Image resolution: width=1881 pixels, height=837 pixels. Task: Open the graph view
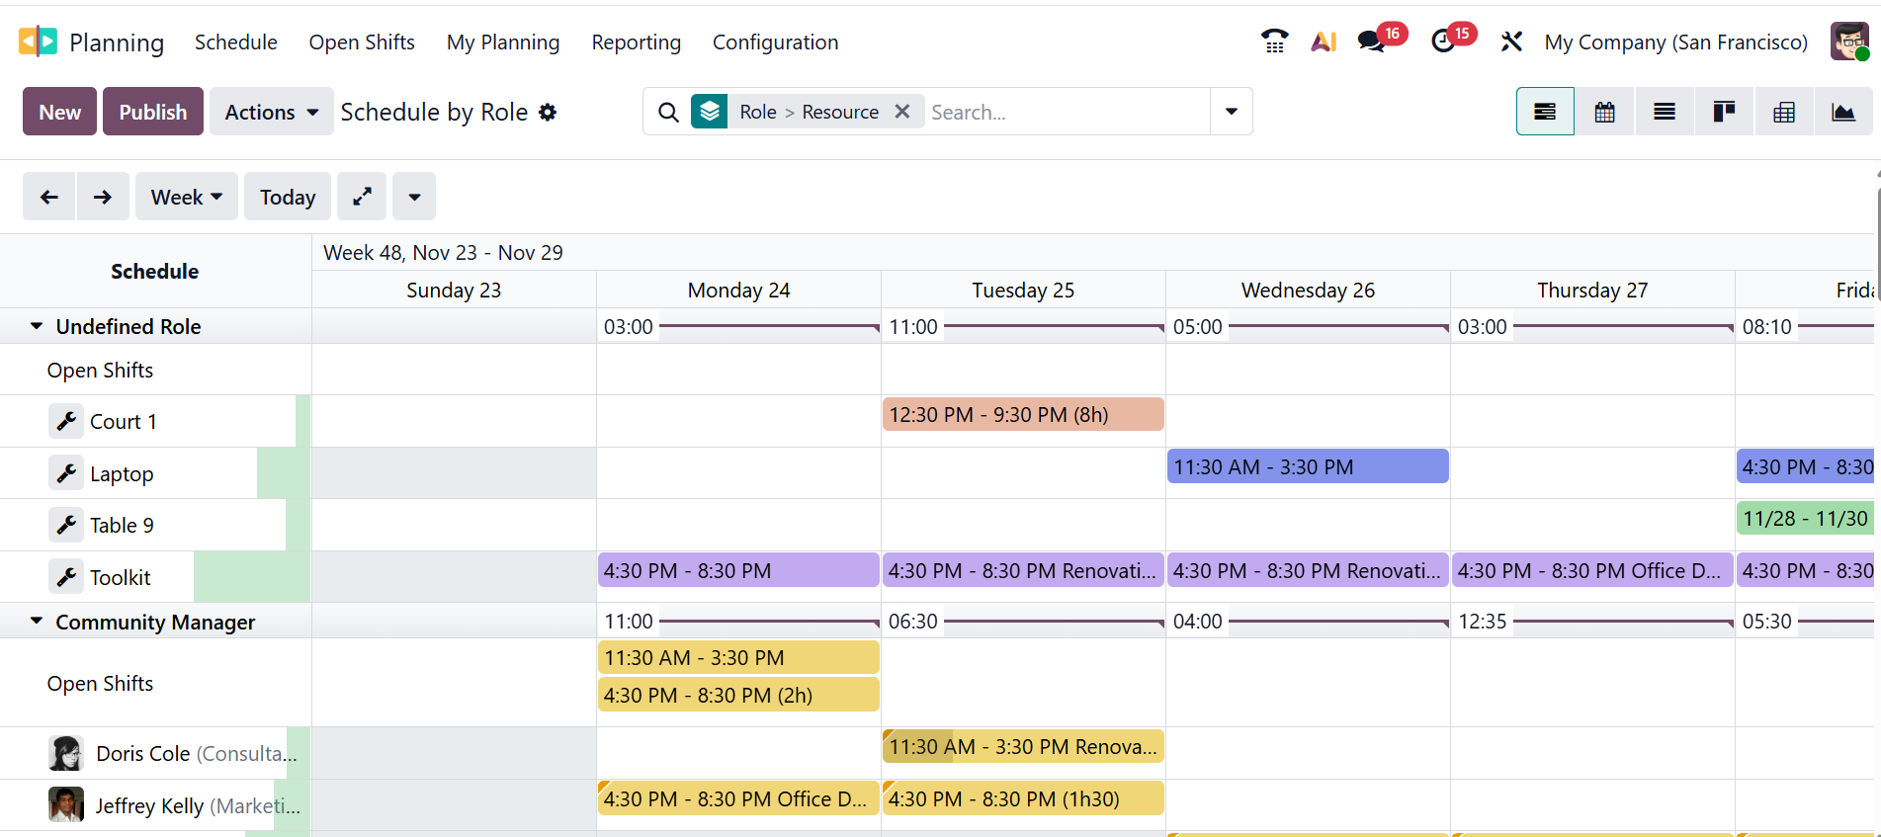tap(1843, 112)
